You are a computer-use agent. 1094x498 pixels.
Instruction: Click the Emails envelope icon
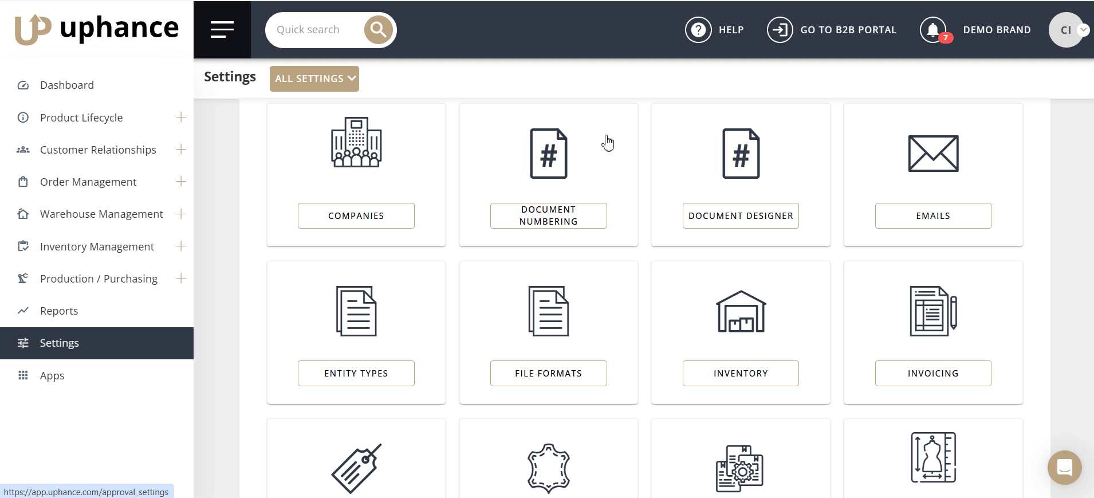(933, 154)
